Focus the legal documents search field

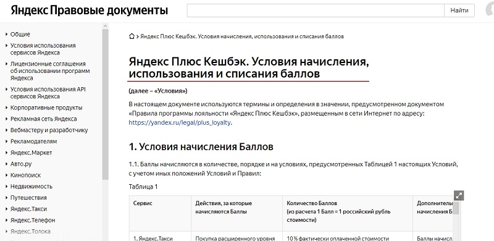316,11
